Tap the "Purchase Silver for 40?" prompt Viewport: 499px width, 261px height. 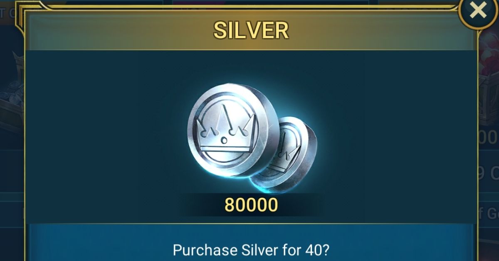coord(251,250)
